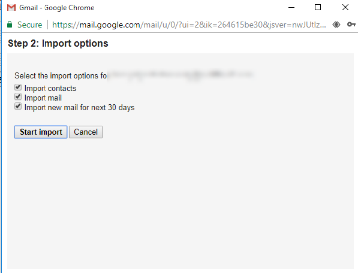
Task: Close the Gmail import popup window
Action: (345, 8)
